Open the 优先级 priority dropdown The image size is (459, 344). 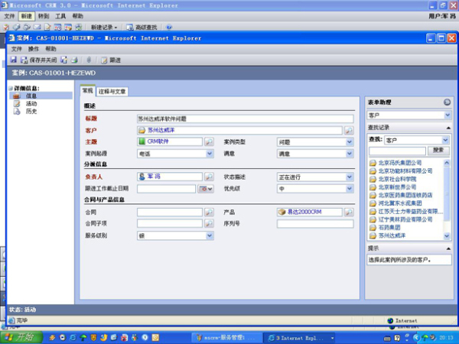[x=349, y=189]
